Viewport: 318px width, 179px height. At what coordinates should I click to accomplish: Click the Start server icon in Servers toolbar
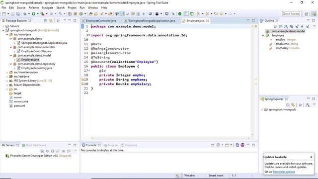coord(53,151)
